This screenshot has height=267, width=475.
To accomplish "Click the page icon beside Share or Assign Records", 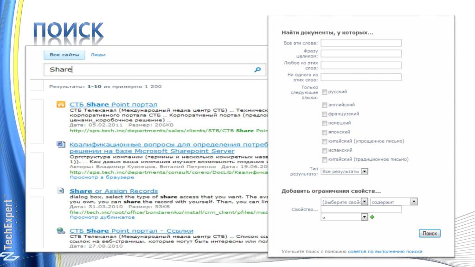I will coord(61,191).
